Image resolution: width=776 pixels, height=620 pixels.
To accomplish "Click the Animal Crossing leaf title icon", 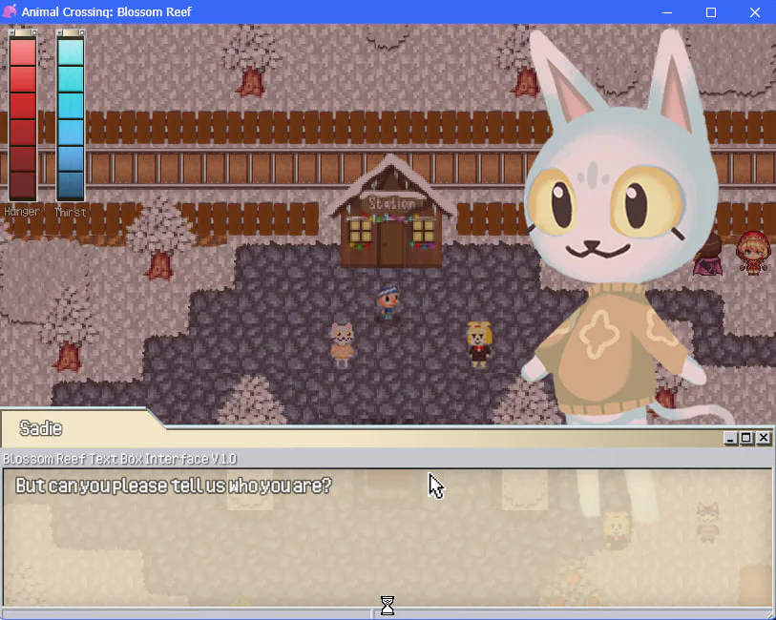I will click(x=10, y=11).
